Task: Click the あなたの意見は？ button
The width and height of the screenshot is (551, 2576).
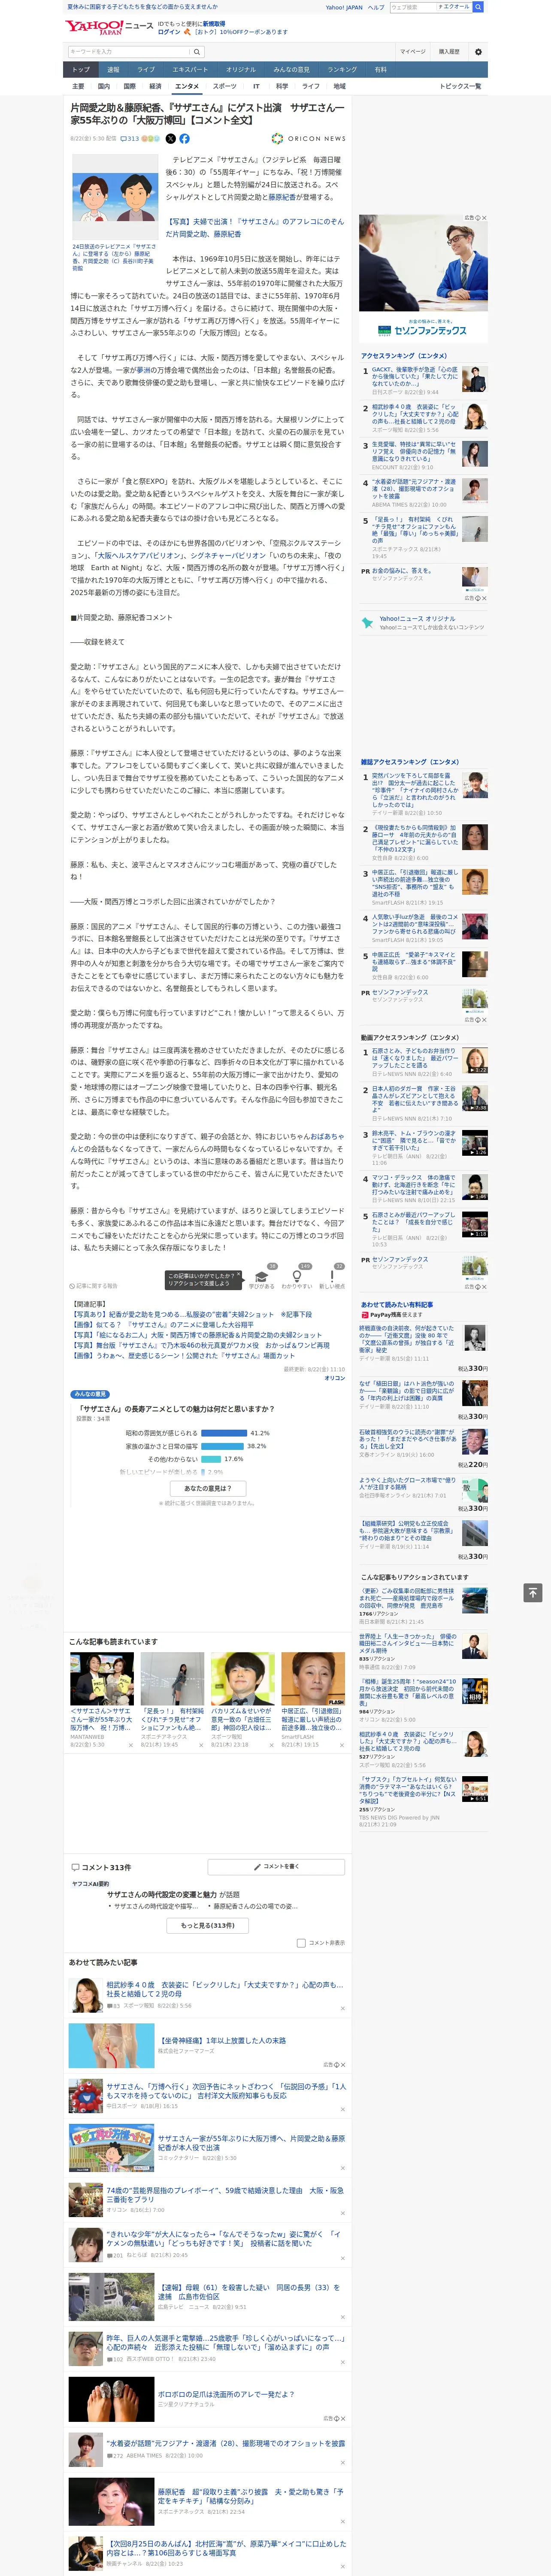Action: tap(208, 1488)
